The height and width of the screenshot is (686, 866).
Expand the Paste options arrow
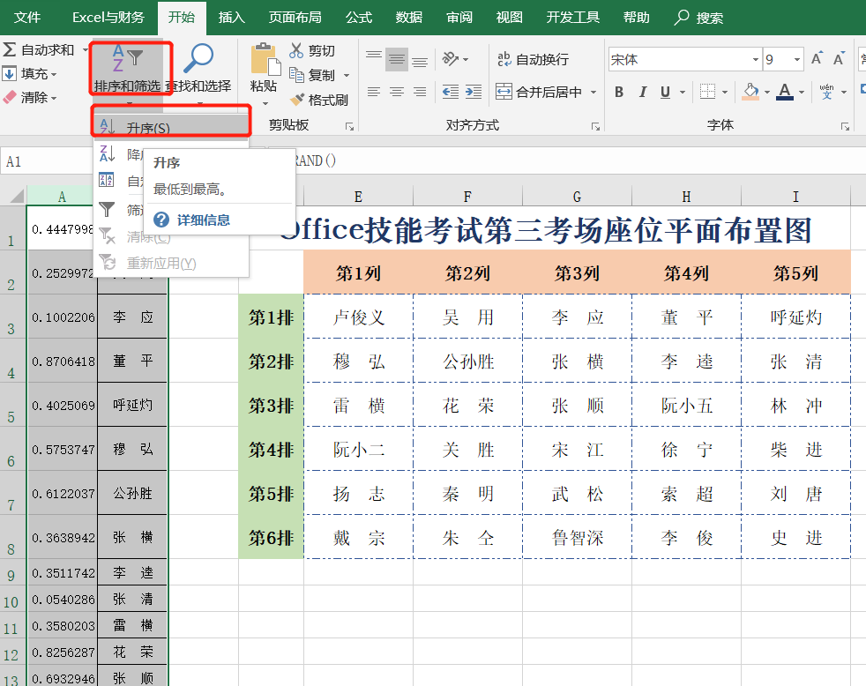(265, 103)
